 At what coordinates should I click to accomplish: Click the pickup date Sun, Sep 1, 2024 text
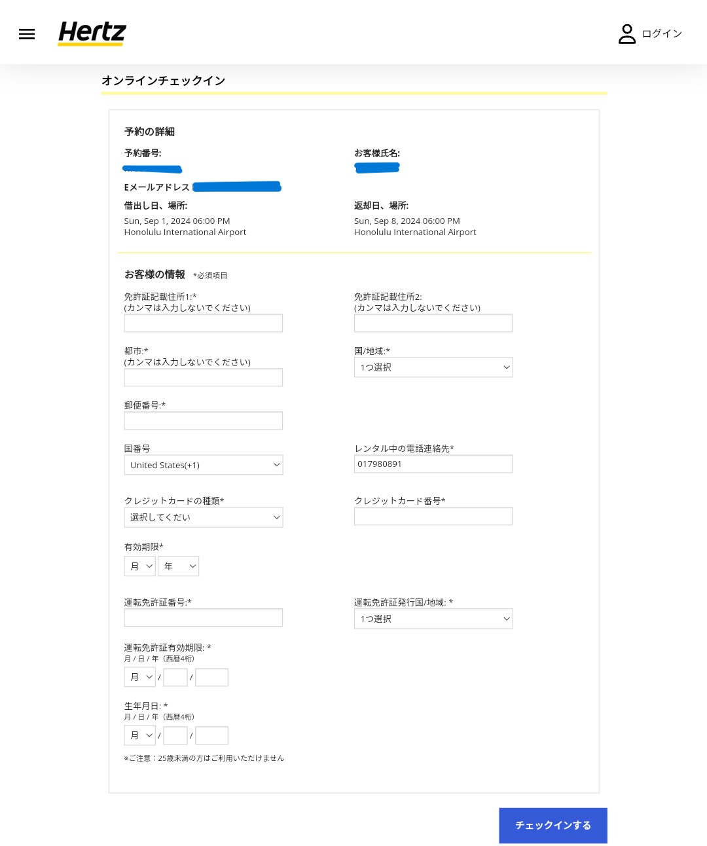177,221
